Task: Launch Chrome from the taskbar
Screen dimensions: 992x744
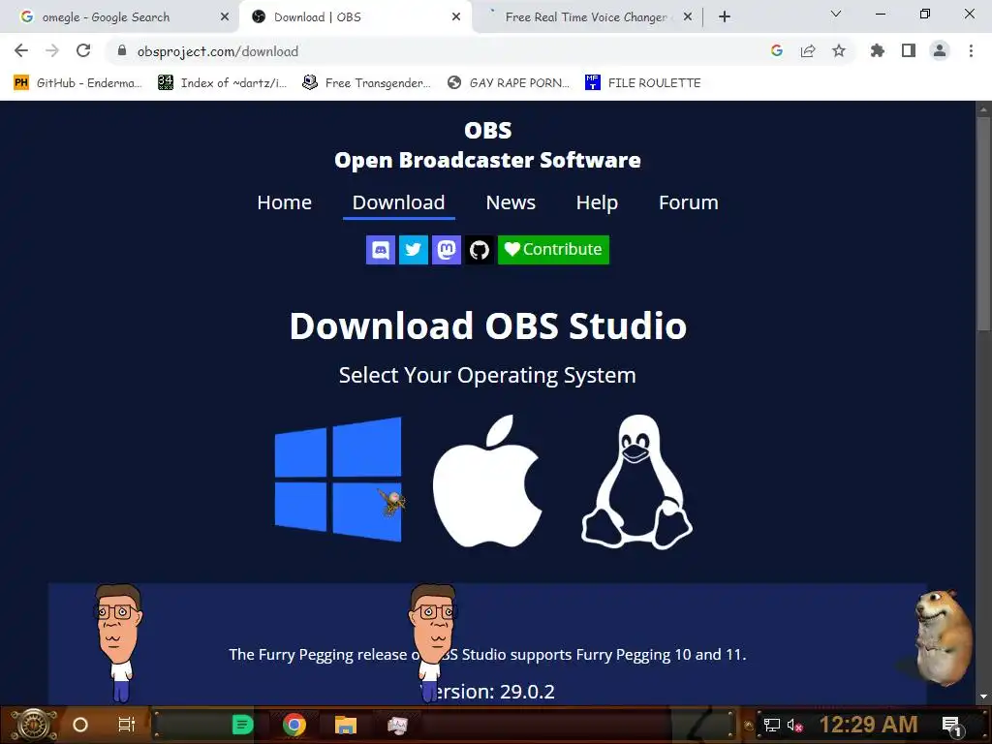Action: tap(294, 725)
